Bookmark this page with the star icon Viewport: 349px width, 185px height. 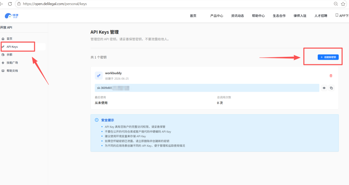(x=343, y=4)
